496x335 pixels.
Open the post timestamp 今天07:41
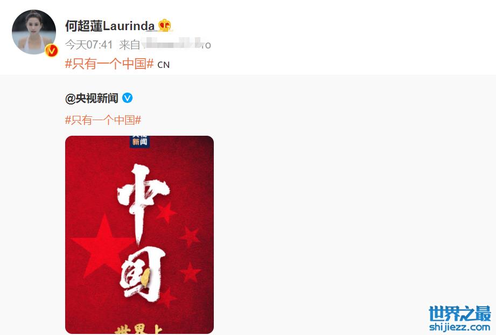pyautogui.click(x=89, y=45)
